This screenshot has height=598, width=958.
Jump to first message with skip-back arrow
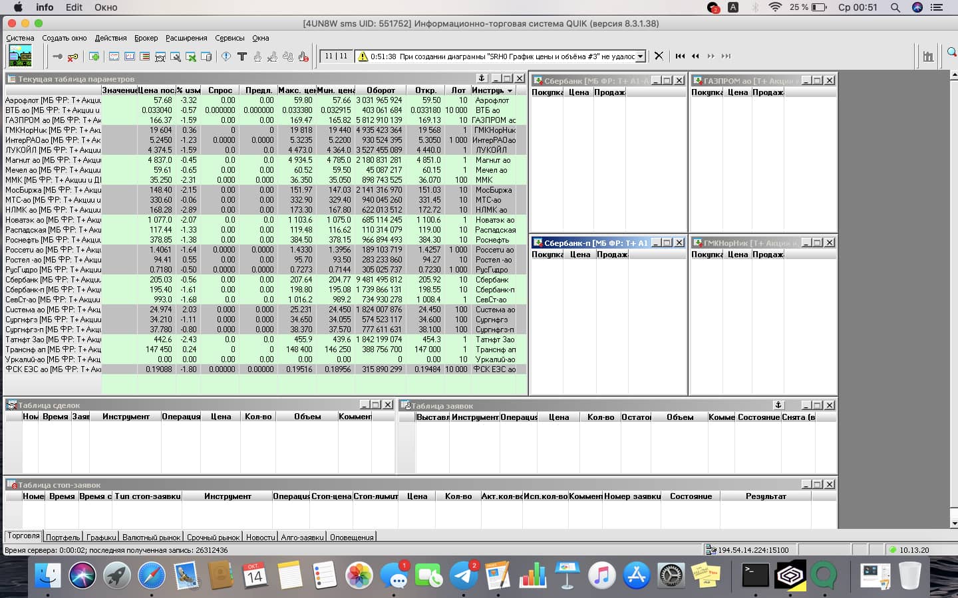tap(680, 56)
